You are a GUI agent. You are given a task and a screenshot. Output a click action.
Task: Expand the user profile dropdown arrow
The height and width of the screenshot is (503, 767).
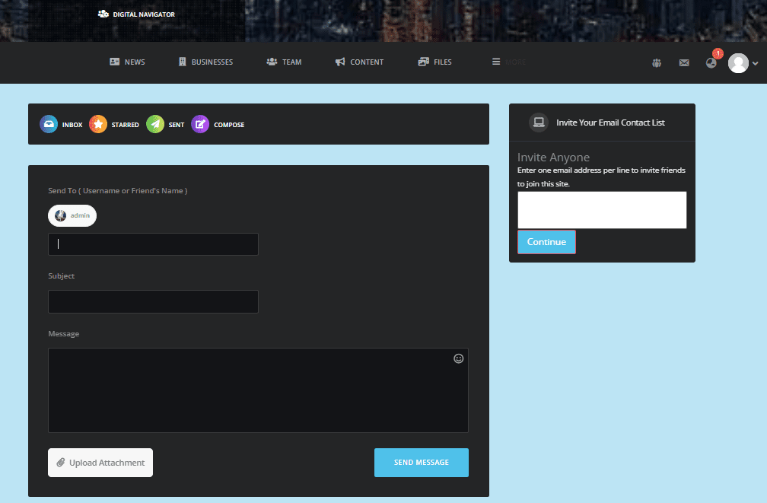click(755, 64)
